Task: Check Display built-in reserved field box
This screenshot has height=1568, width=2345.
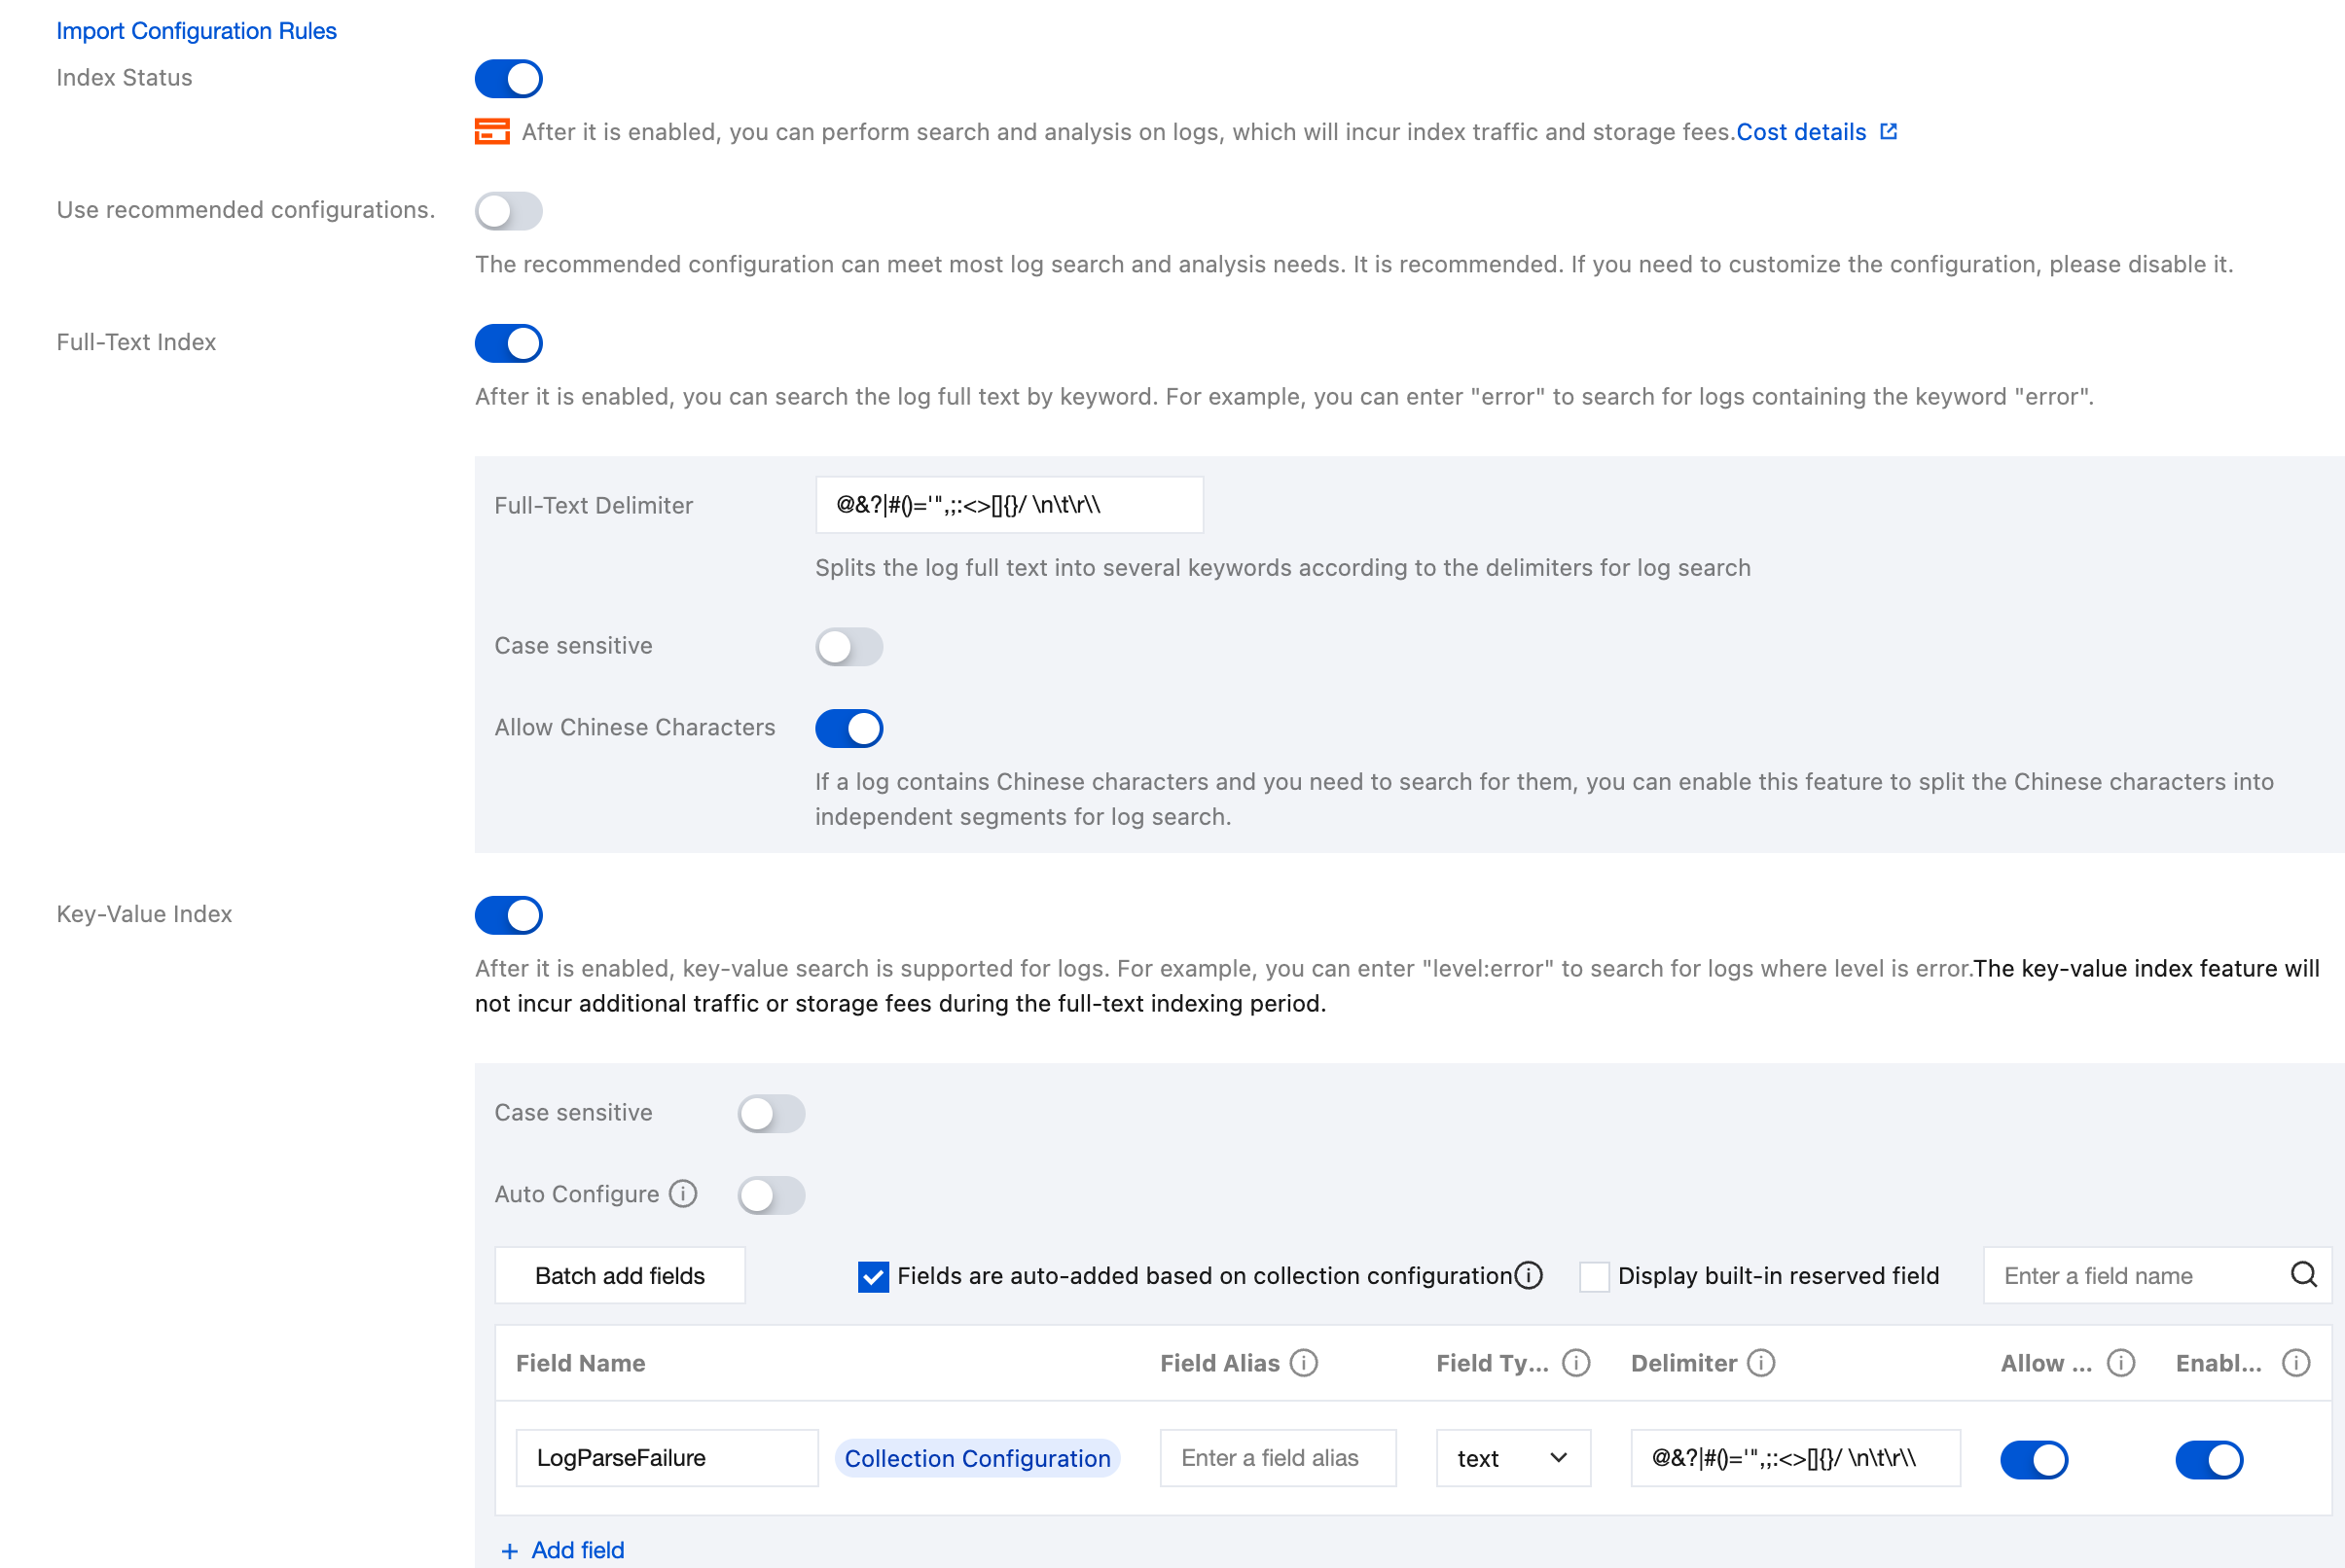Action: click(1595, 1277)
